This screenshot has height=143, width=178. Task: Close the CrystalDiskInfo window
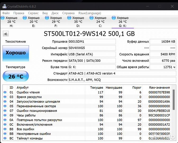[x=172, y=6]
